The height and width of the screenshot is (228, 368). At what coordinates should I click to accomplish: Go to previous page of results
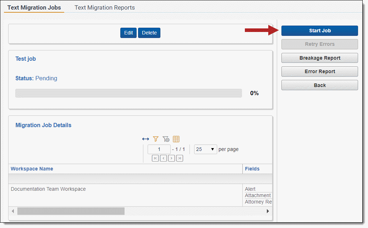[163, 158]
